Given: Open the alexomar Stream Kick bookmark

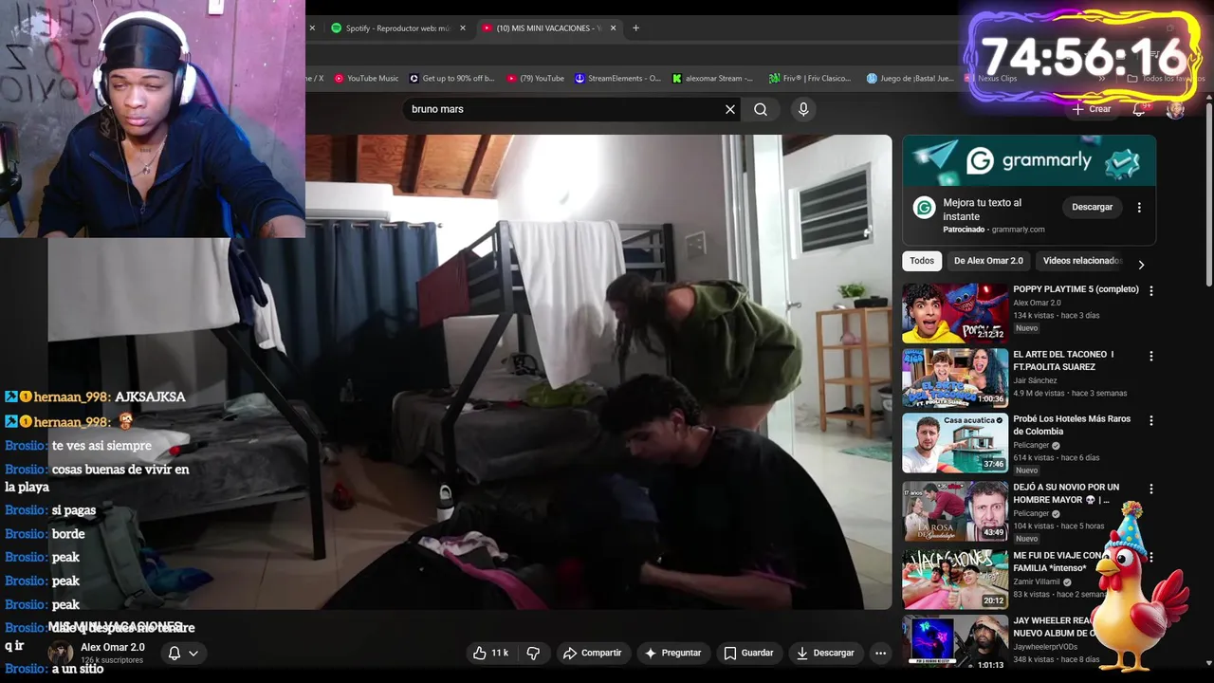Looking at the screenshot, I should tap(712, 79).
